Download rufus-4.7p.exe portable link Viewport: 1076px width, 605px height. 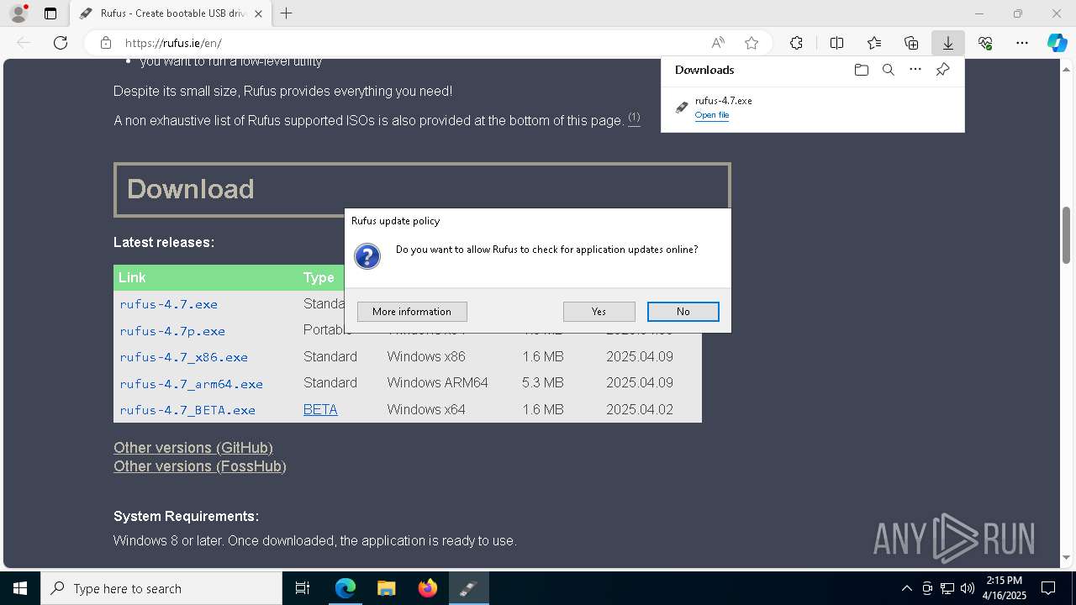[172, 331]
